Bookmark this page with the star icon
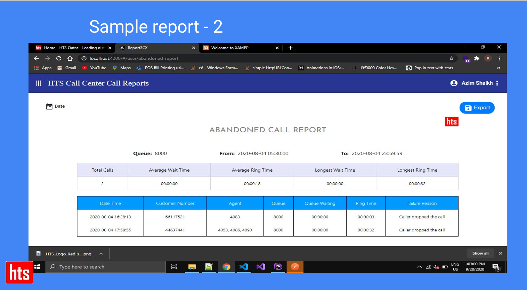Viewport: 527px width, 290px height. coord(451,58)
